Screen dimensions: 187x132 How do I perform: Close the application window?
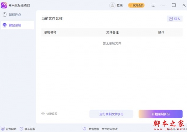184,5
